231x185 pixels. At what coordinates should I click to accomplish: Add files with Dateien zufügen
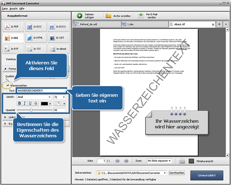(x=86, y=16)
